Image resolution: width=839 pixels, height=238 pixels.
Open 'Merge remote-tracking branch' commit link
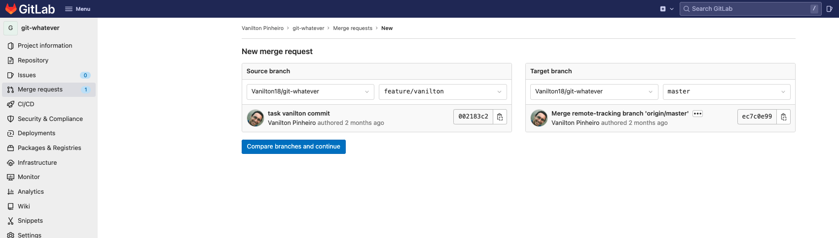(620, 114)
